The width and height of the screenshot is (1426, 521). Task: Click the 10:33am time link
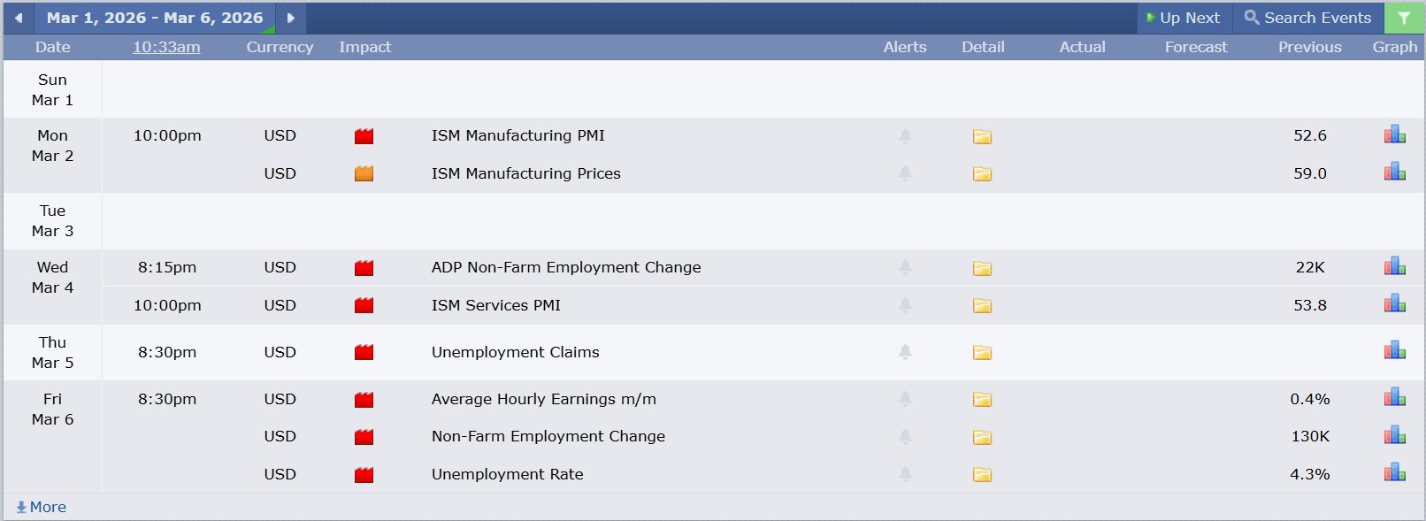click(x=166, y=48)
